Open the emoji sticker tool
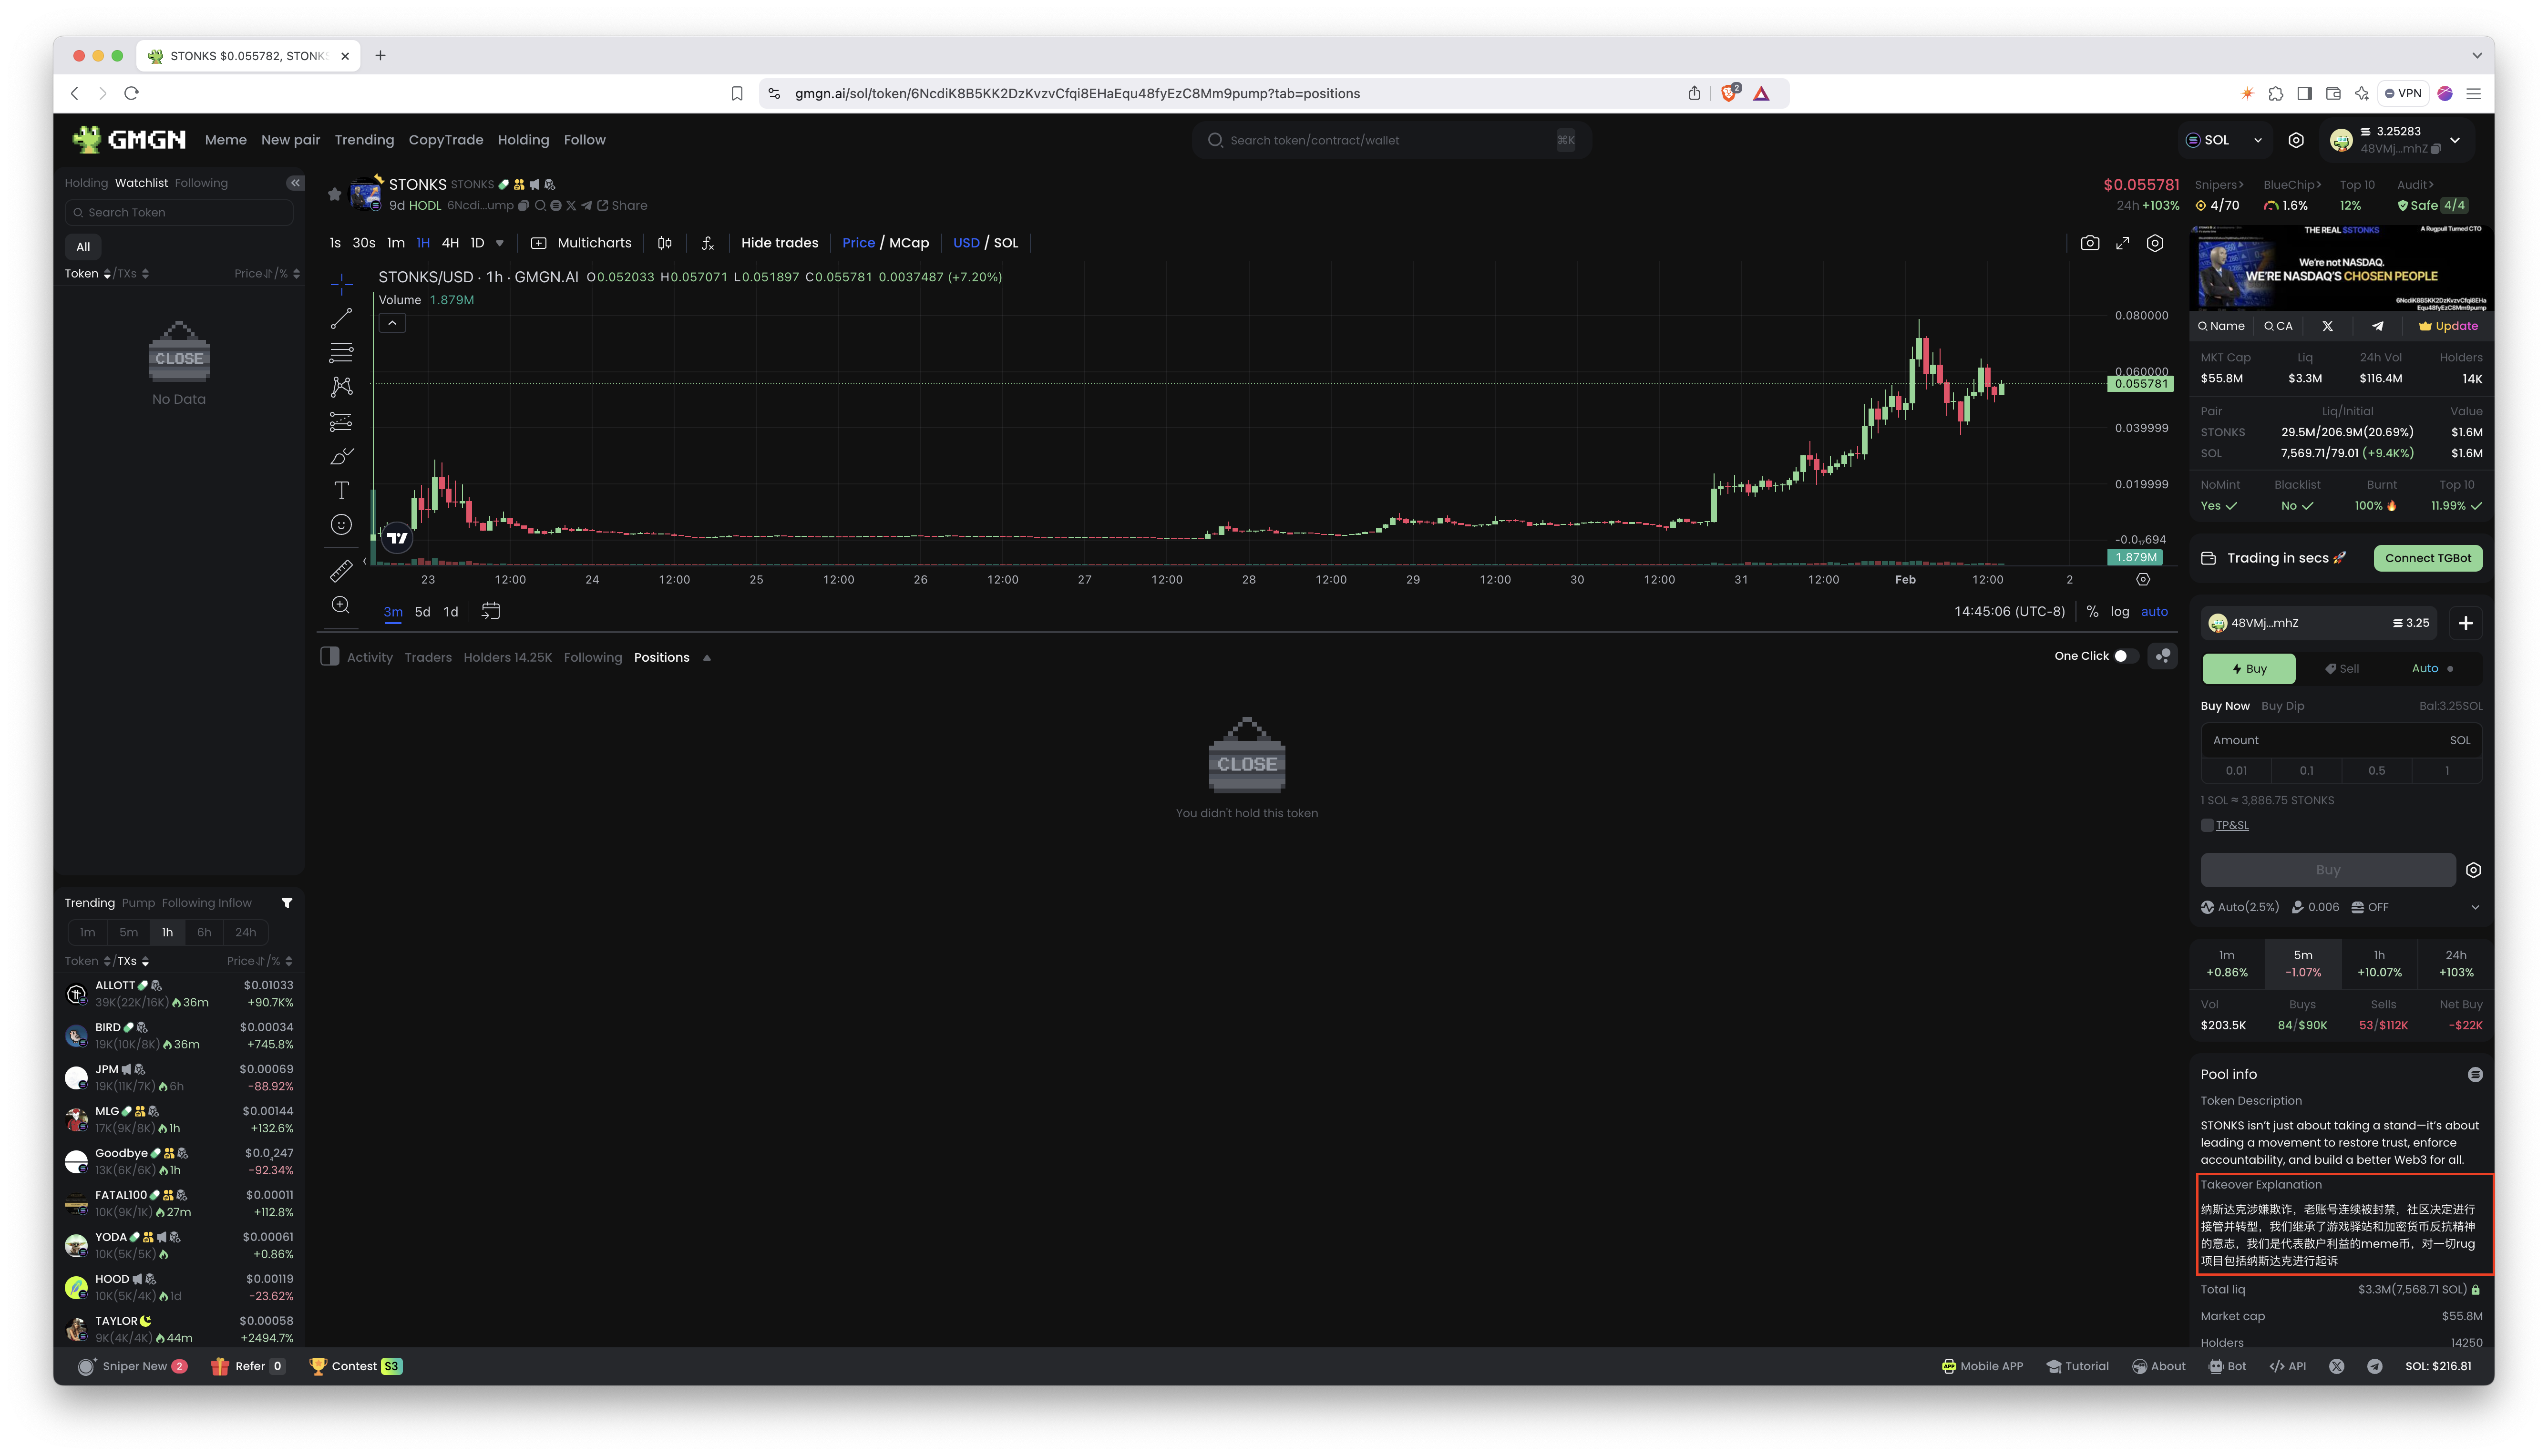 pos(341,525)
